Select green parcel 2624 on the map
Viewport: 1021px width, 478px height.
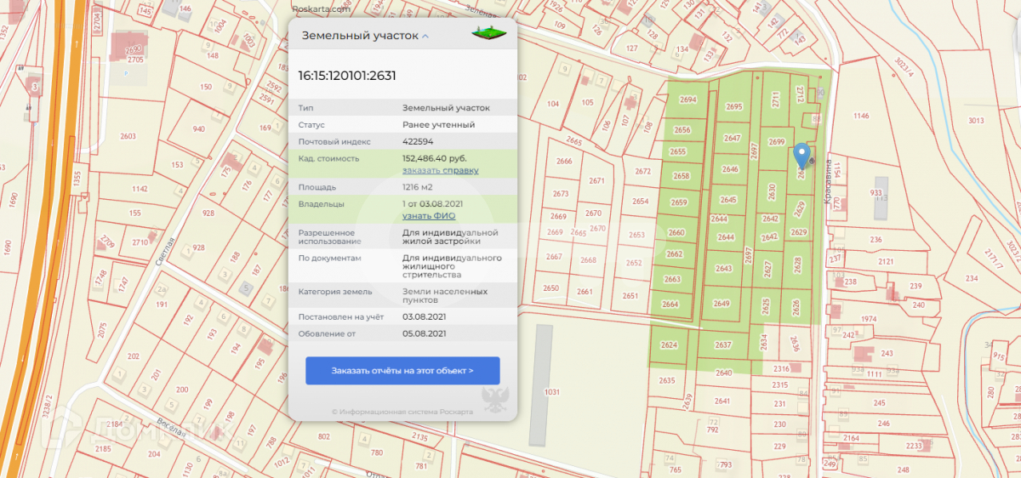point(668,345)
